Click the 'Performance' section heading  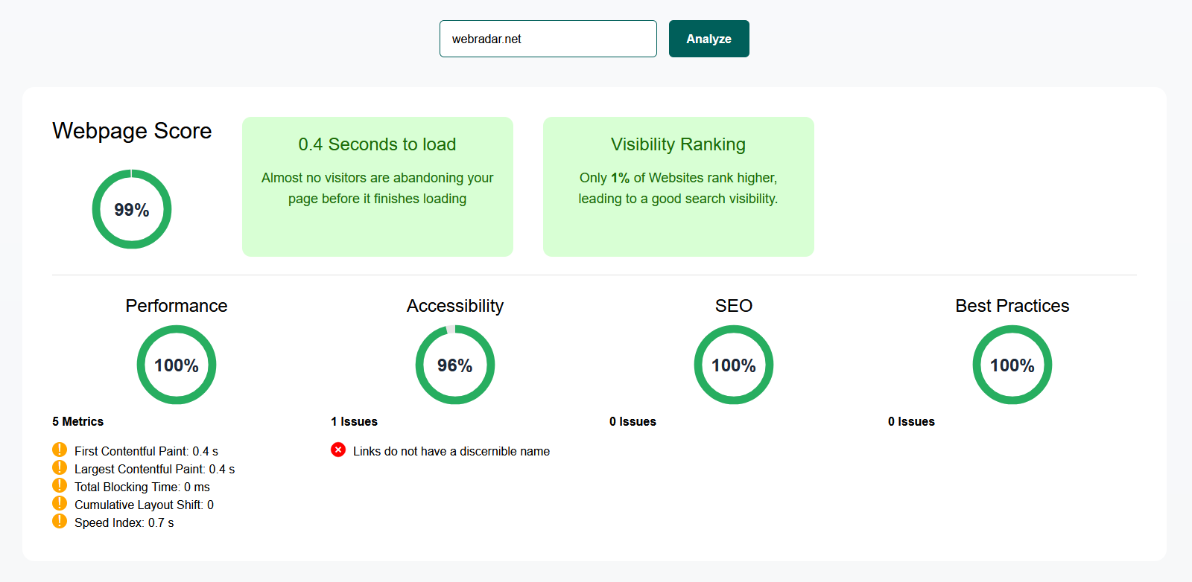pyautogui.click(x=177, y=306)
